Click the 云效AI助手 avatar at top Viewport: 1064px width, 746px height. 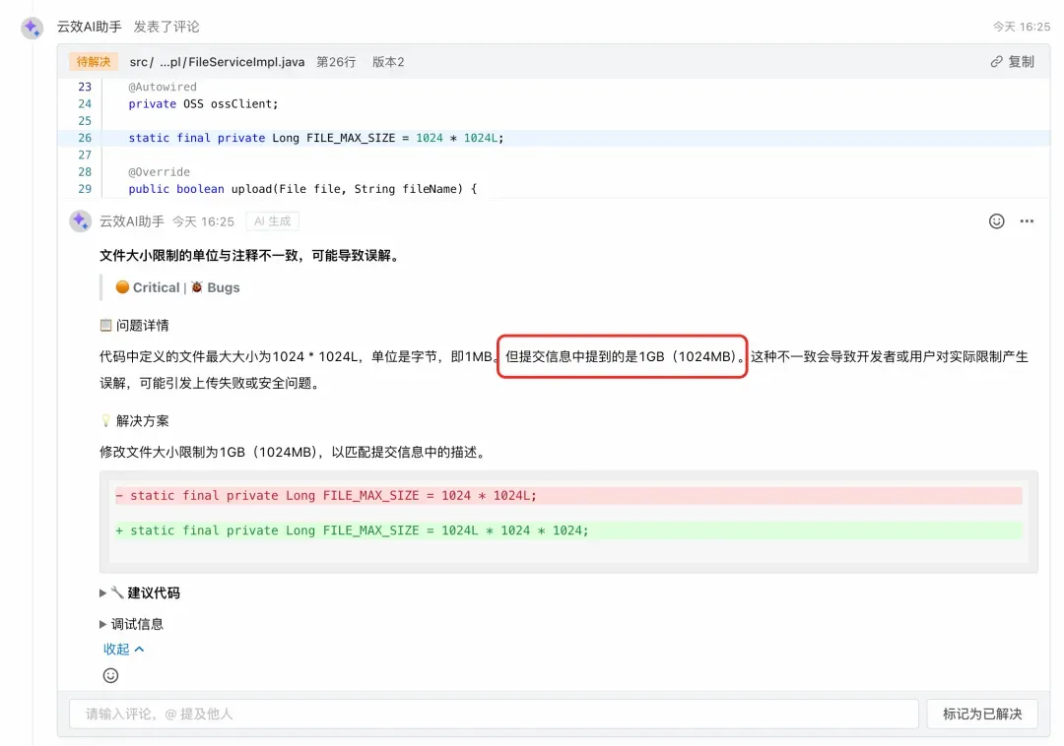pyautogui.click(x=32, y=28)
